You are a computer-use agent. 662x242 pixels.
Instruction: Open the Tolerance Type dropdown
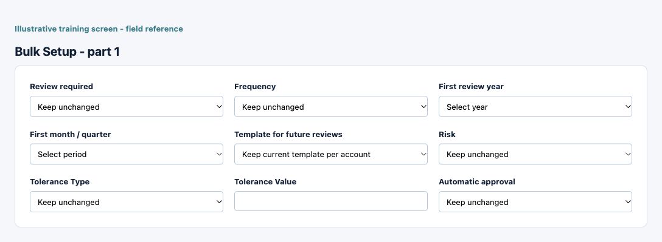click(126, 201)
